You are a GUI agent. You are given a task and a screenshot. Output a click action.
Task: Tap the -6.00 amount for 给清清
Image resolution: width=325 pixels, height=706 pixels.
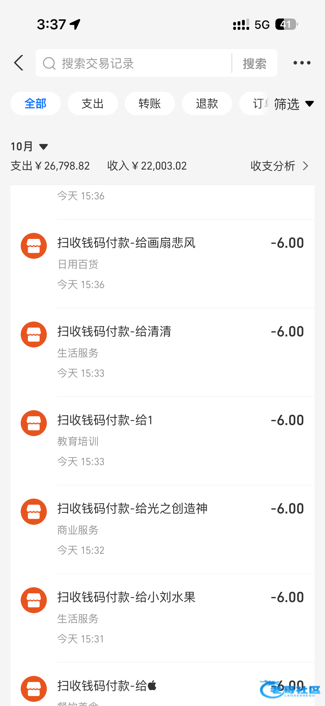pos(287,331)
